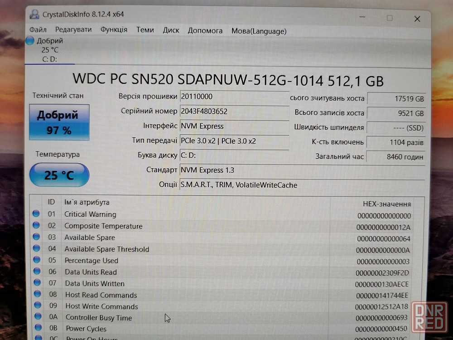Screen dimensions: 453x340
Task: Select the Controller Busy Time attribute name
Action: pyautogui.click(x=99, y=317)
